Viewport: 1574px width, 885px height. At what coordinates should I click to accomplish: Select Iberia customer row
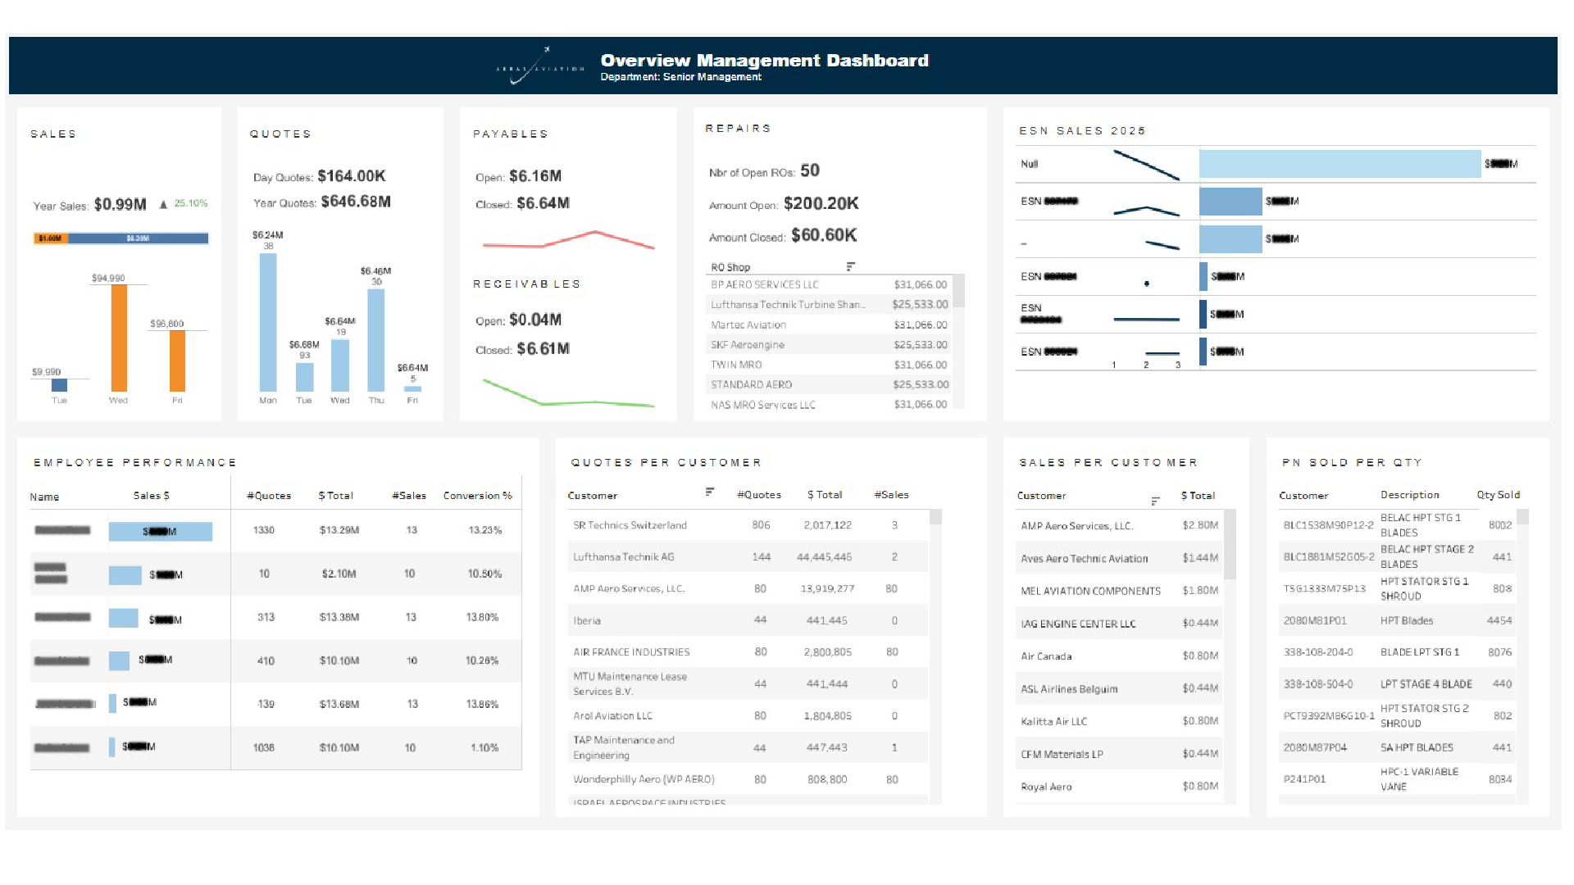pos(748,620)
